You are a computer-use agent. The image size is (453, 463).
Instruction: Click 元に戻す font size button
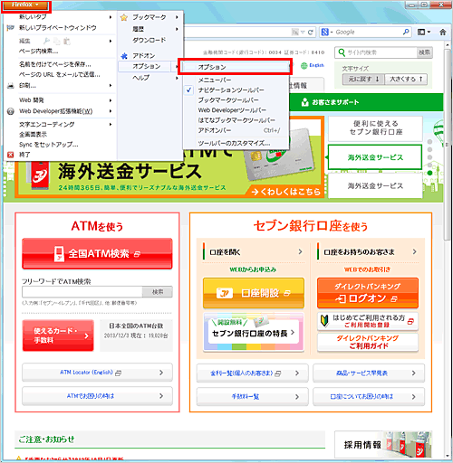pos(363,80)
